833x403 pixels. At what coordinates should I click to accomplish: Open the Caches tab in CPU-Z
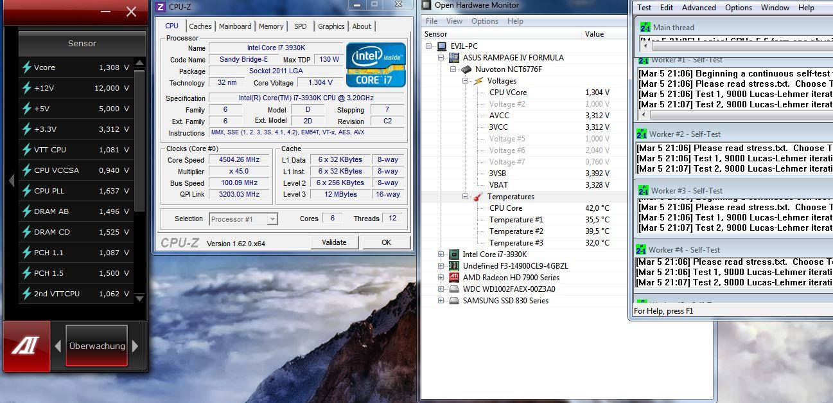pos(200,26)
